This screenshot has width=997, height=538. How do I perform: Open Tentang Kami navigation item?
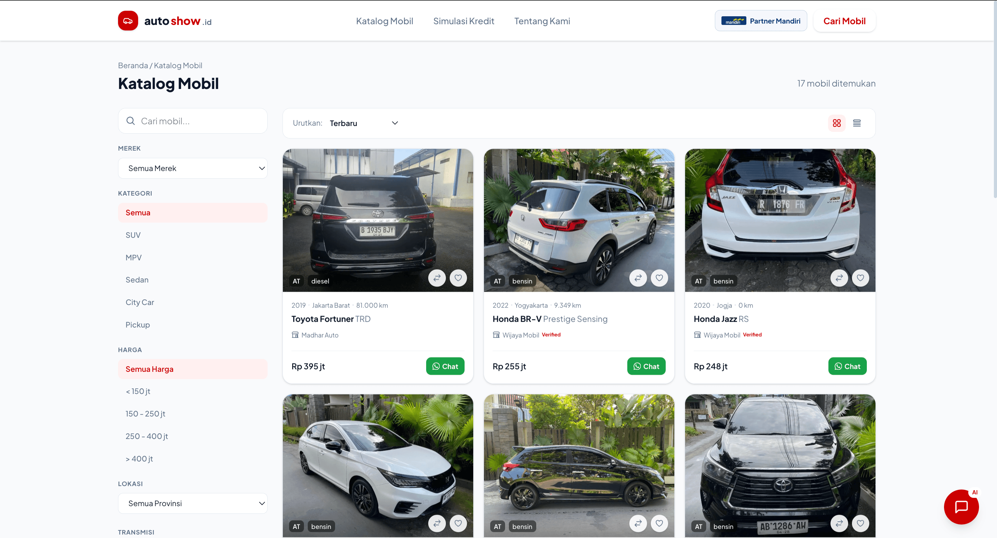point(542,21)
